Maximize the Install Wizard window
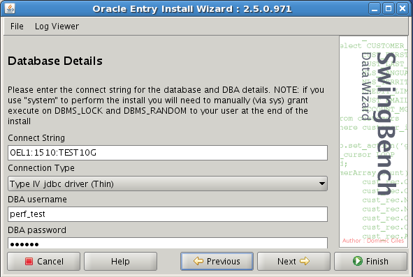The height and width of the screenshot is (277, 413). pos(389,8)
